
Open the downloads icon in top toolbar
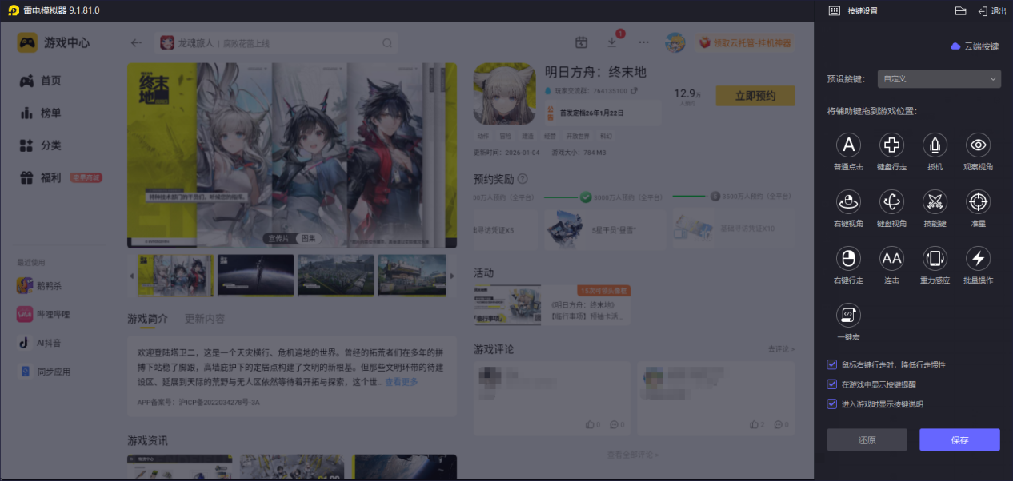pos(612,42)
